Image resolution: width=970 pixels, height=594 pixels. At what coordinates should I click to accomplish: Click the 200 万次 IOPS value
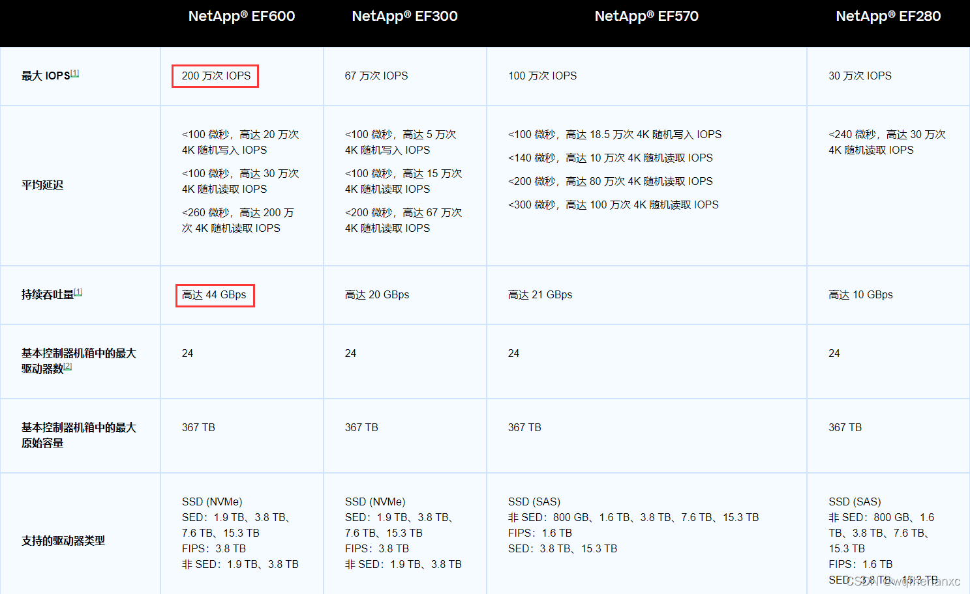click(x=216, y=76)
